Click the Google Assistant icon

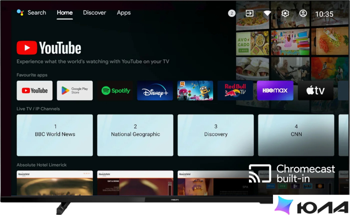coord(20,13)
